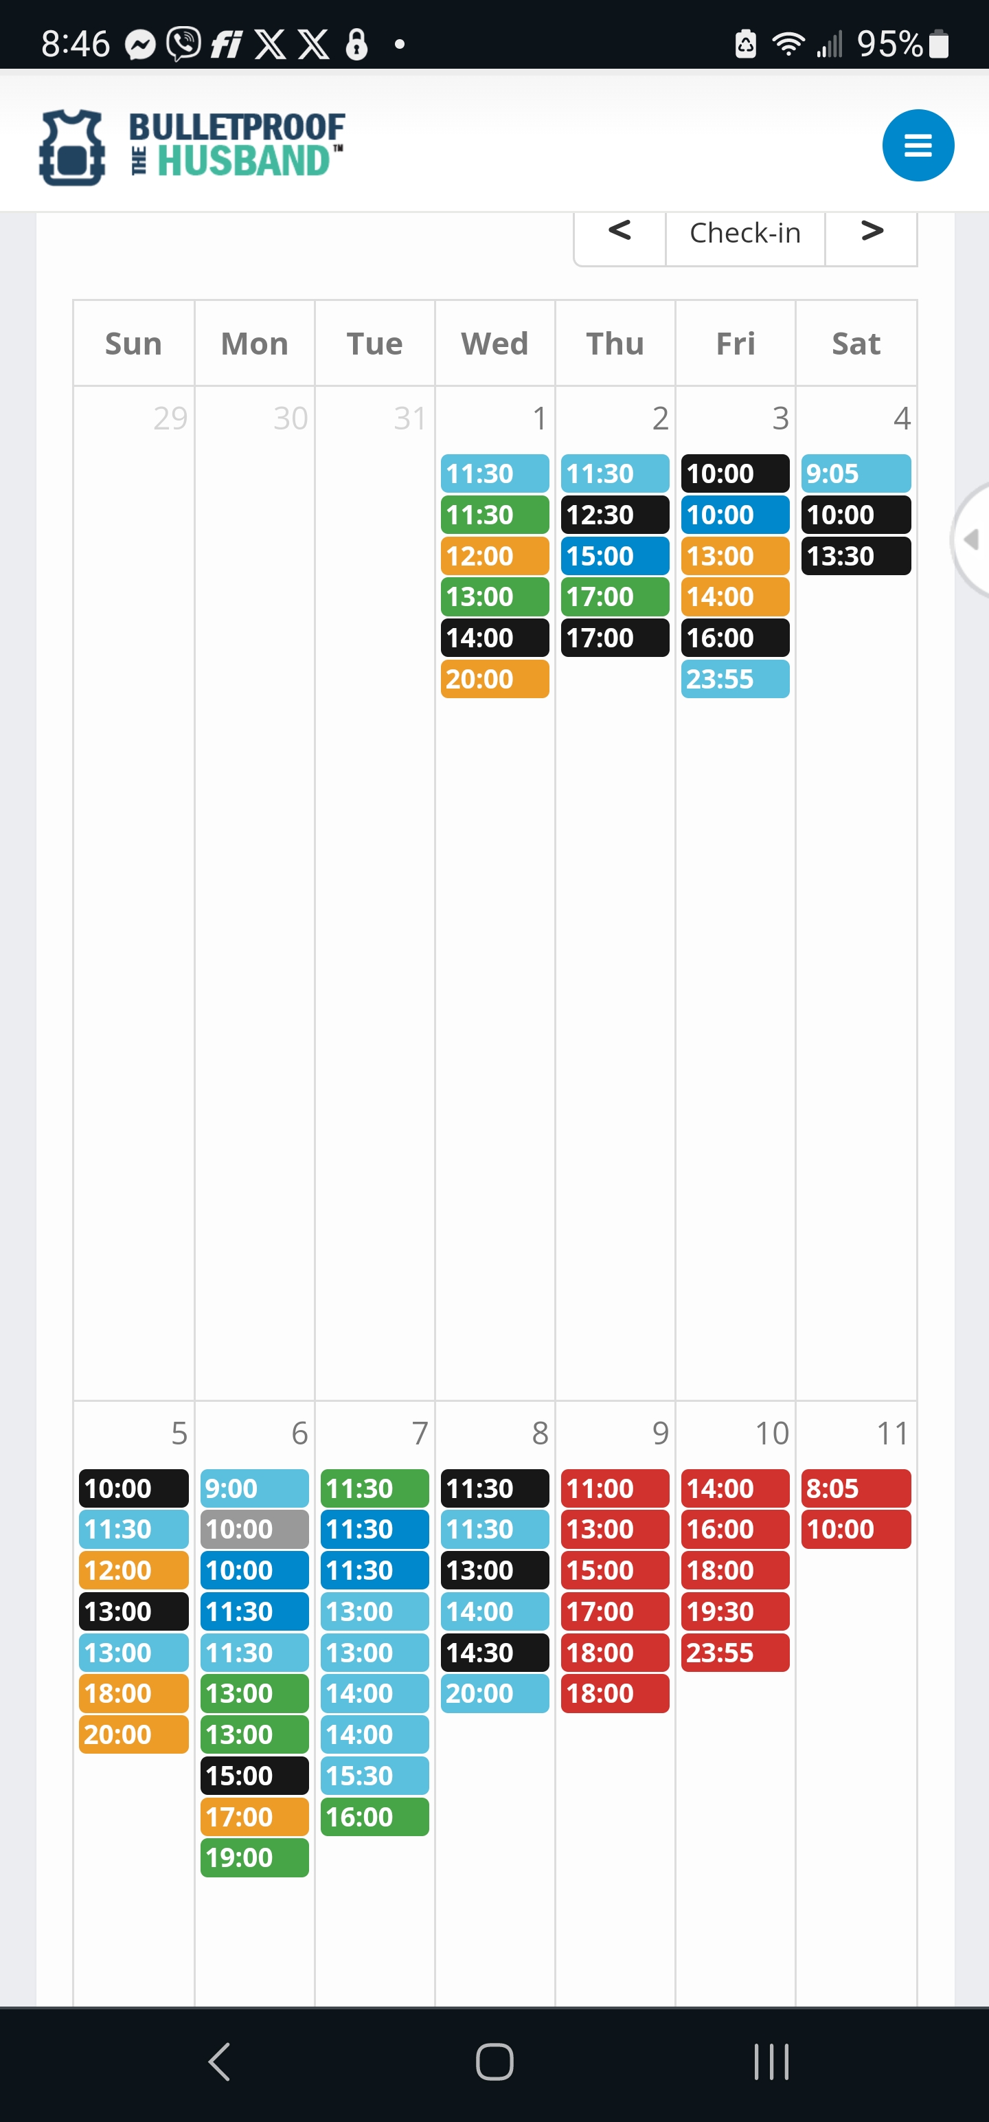Image resolution: width=989 pixels, height=2122 pixels.
Task: Open Saturday 4th 9:05 event
Action: pos(856,473)
